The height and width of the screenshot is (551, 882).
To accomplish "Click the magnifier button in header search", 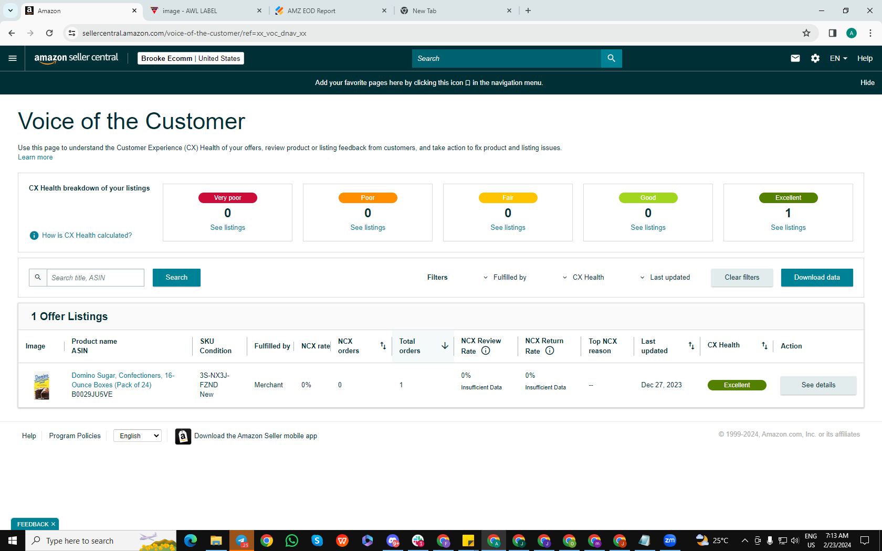I will point(611,58).
